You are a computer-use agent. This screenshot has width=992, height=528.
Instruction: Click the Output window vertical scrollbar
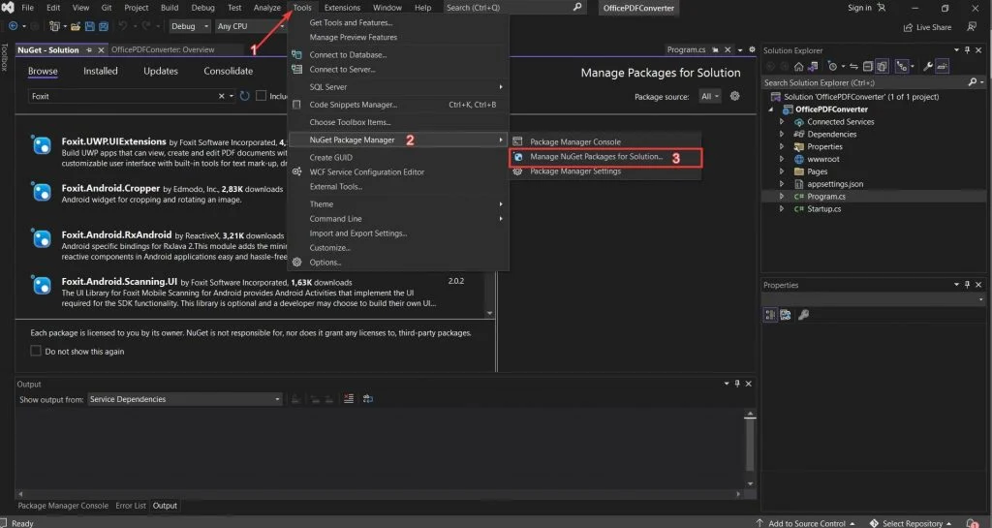click(750, 449)
